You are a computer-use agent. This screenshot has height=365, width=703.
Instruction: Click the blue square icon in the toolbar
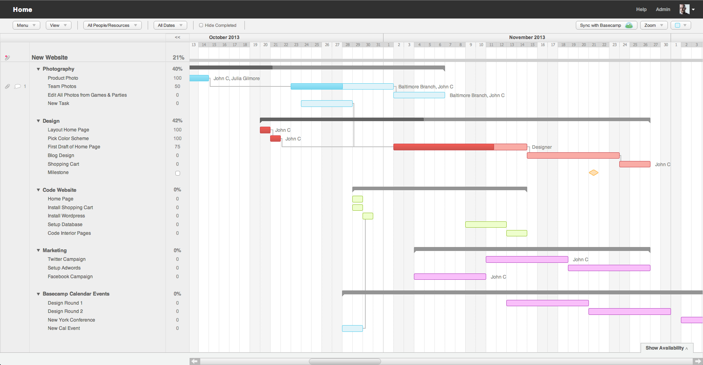678,25
